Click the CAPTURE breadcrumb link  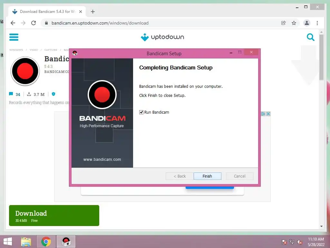click(x=51, y=50)
